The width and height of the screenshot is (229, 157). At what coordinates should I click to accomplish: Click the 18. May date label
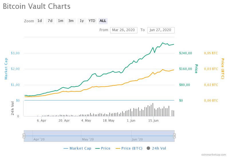tap(109, 120)
